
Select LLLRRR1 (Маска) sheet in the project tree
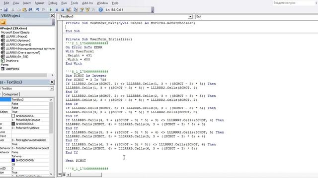pyautogui.click(x=16, y=37)
